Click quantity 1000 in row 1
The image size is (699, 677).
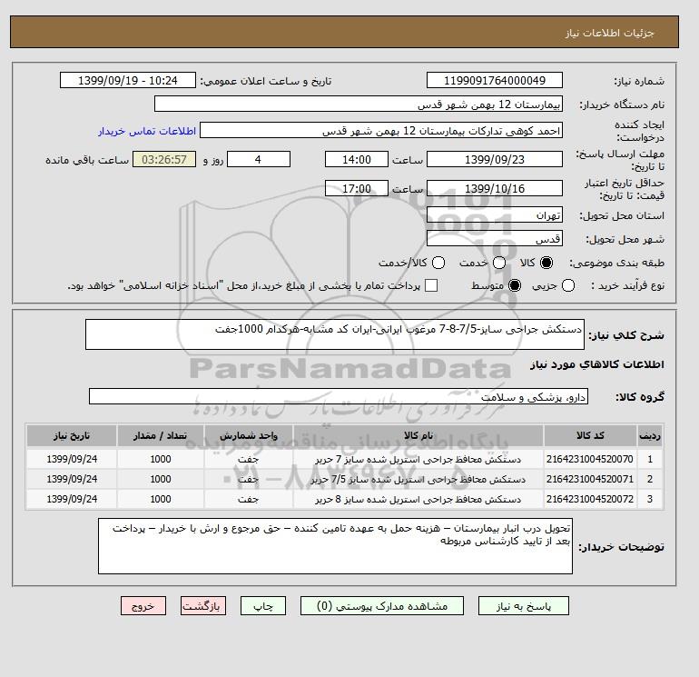pos(161,459)
